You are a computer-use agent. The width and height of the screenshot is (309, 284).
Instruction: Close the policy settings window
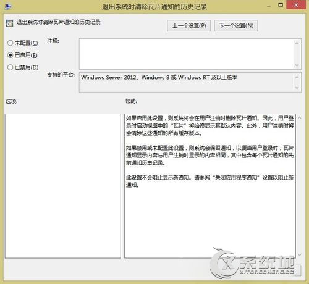(296, 5)
